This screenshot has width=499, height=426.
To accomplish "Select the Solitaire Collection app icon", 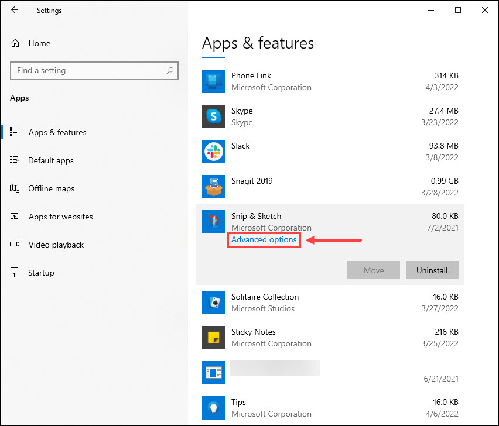I will pos(213,303).
